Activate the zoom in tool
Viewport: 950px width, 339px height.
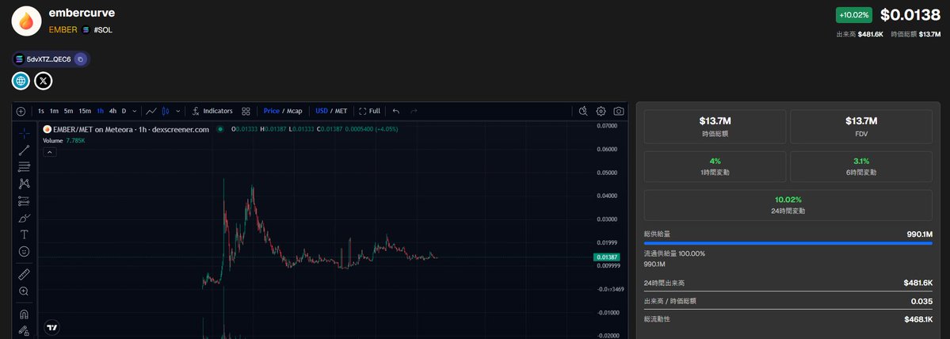[x=25, y=291]
